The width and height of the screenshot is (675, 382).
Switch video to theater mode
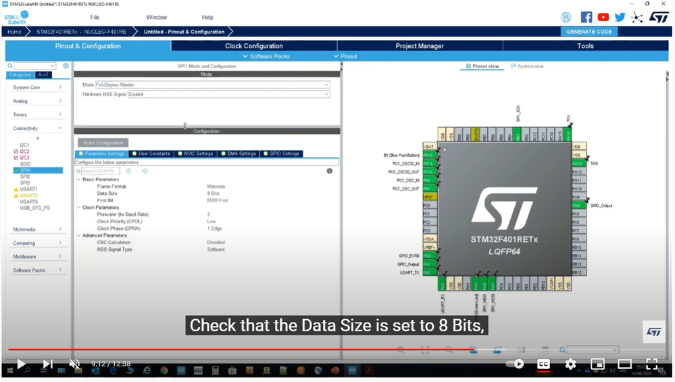624,364
